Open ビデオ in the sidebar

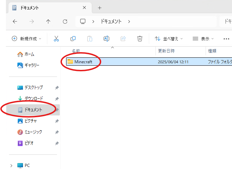(25, 143)
